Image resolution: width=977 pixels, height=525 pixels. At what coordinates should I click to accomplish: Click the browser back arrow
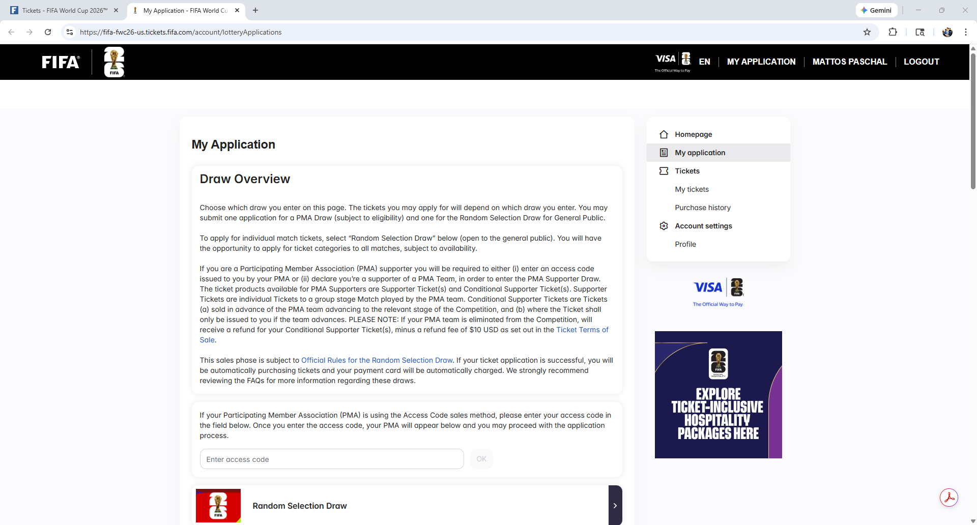[x=11, y=32]
